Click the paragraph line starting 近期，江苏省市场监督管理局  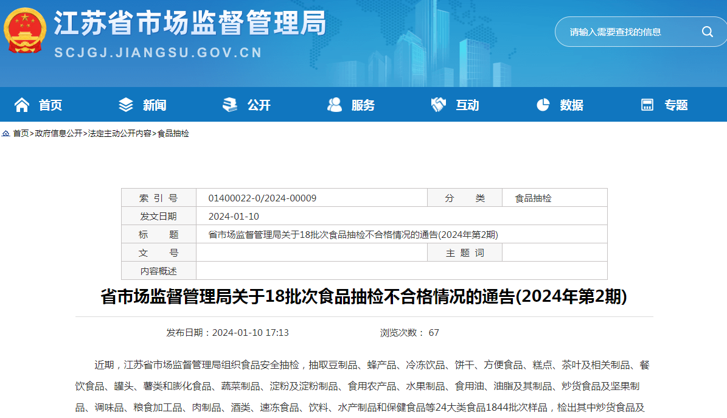tap(372, 365)
